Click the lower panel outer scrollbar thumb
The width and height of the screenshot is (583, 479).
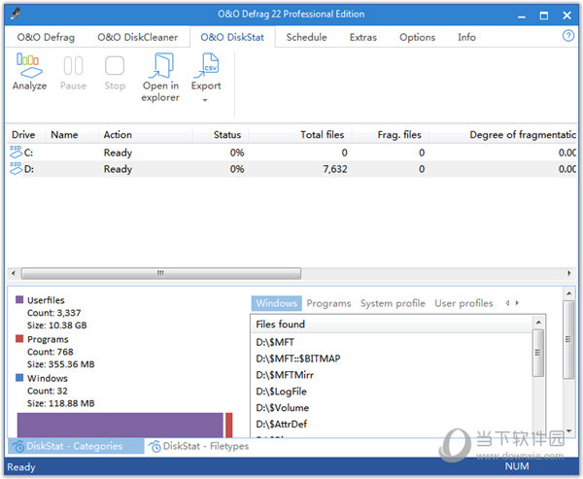click(x=568, y=339)
